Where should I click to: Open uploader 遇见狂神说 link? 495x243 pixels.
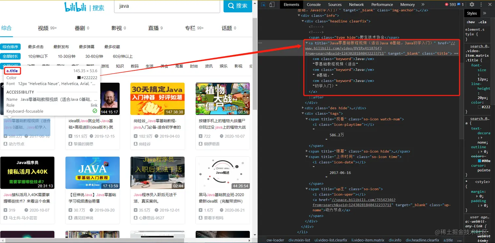(x=84, y=218)
